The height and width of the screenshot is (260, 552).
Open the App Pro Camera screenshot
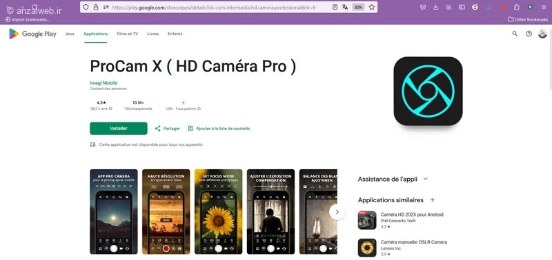[x=113, y=212]
